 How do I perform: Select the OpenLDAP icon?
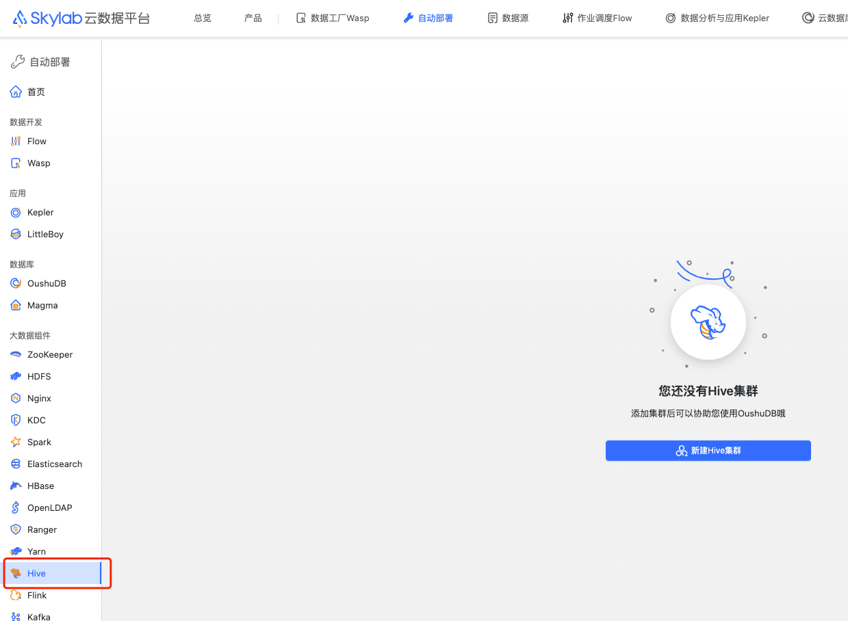(x=16, y=507)
